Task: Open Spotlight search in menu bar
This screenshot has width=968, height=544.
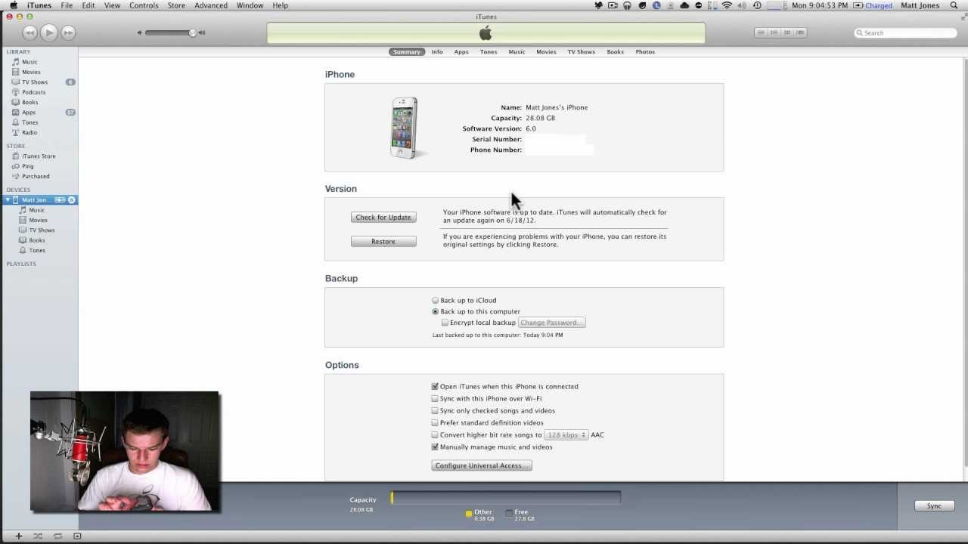Action: click(954, 5)
